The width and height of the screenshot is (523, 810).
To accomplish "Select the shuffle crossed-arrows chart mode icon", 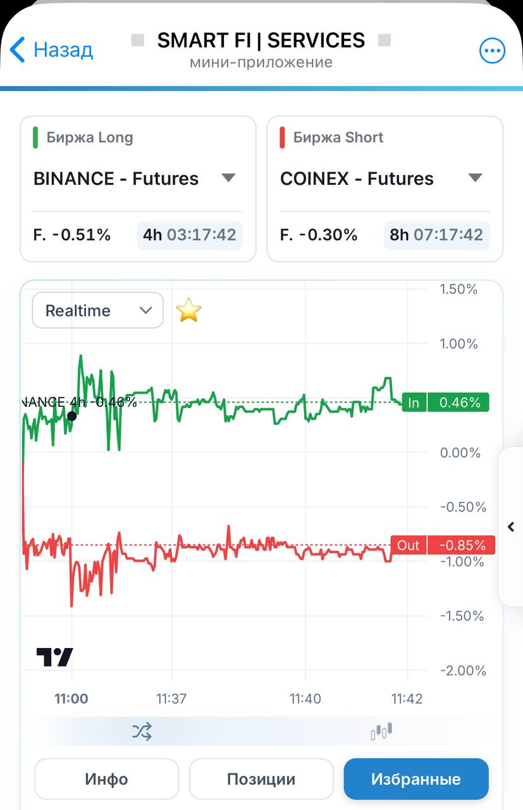I will coord(142,732).
